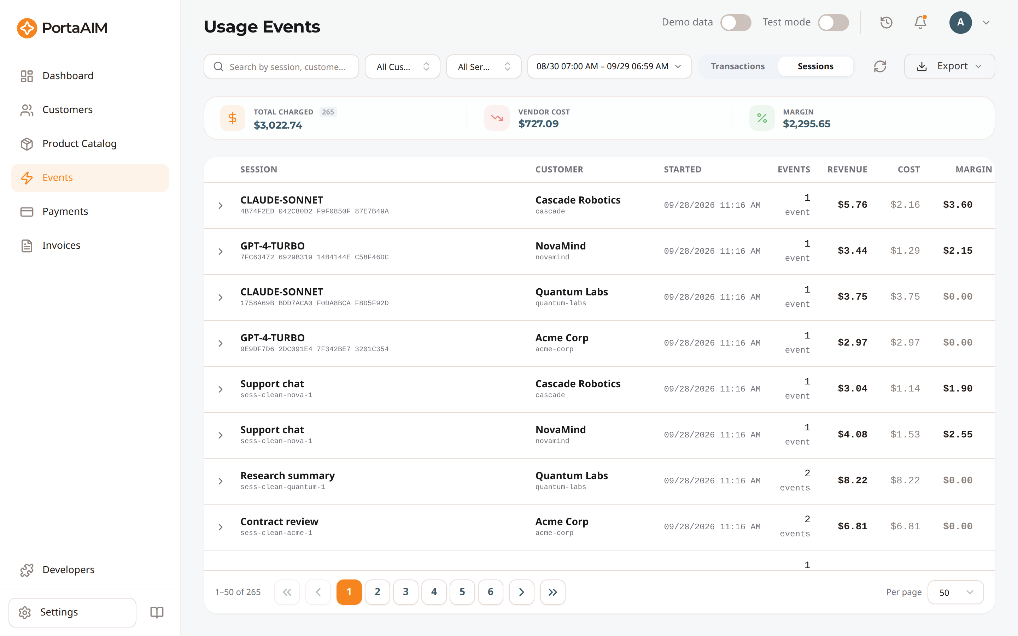The height and width of the screenshot is (636, 1018).
Task: Open Invoices in the sidebar
Action: click(x=90, y=246)
